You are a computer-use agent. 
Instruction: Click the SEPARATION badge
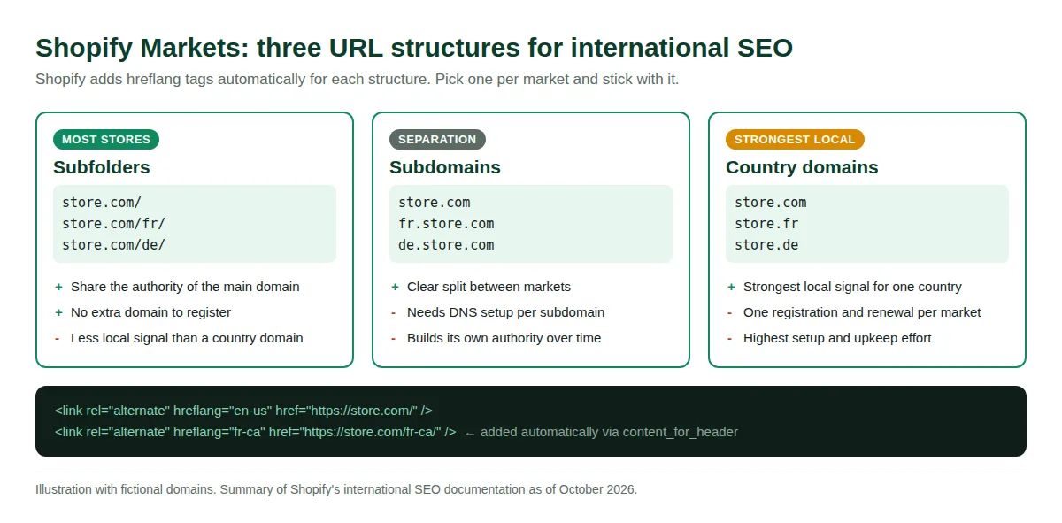click(x=437, y=139)
